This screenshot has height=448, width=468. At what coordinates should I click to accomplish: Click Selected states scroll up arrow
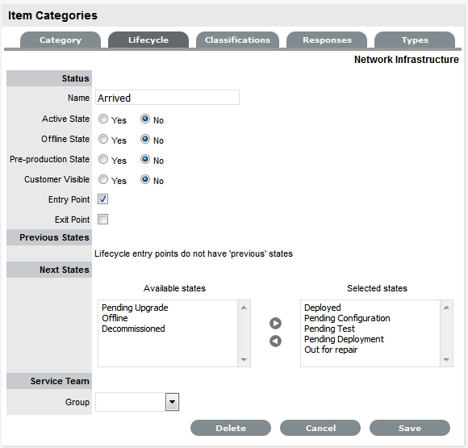click(x=446, y=308)
